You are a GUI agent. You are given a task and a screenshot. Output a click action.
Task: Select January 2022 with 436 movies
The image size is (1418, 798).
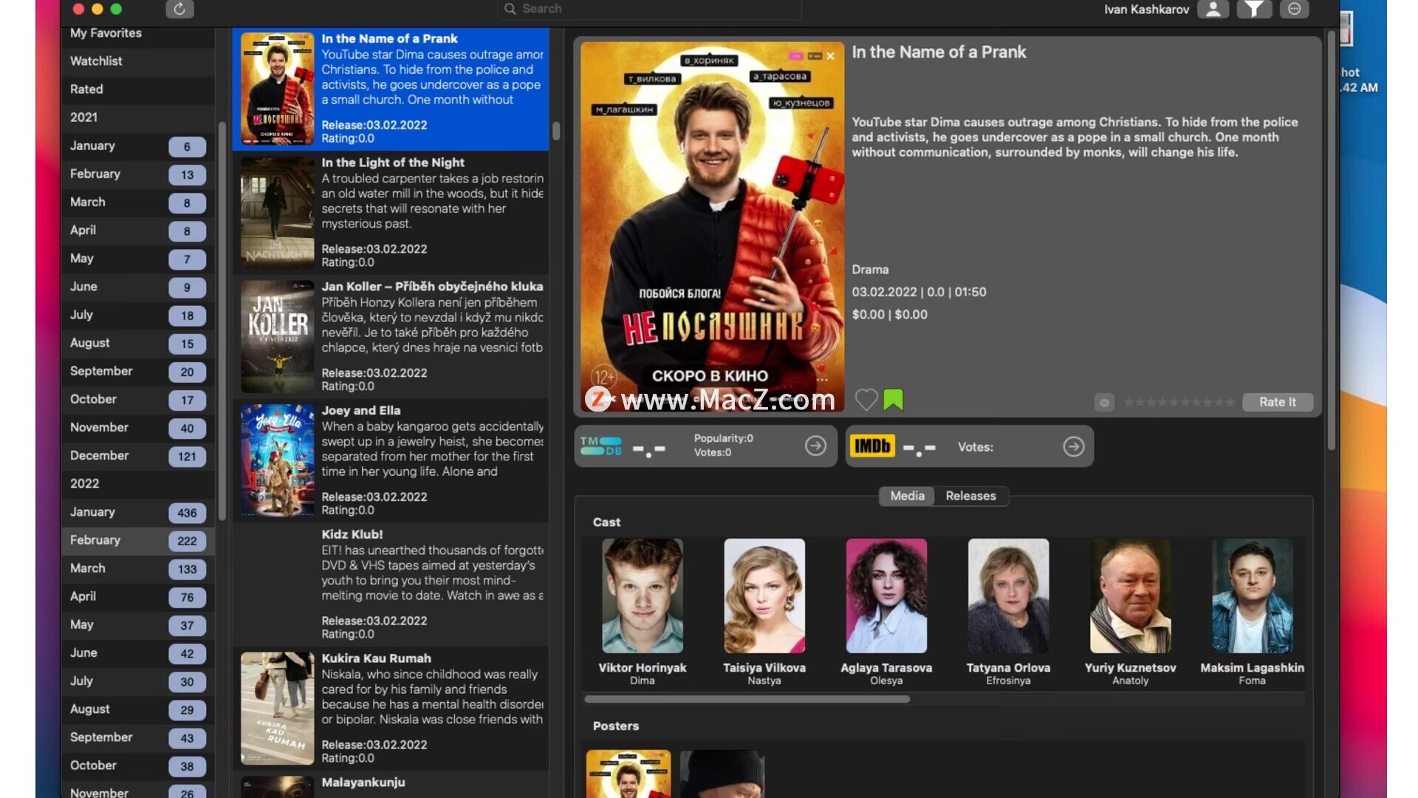click(137, 512)
